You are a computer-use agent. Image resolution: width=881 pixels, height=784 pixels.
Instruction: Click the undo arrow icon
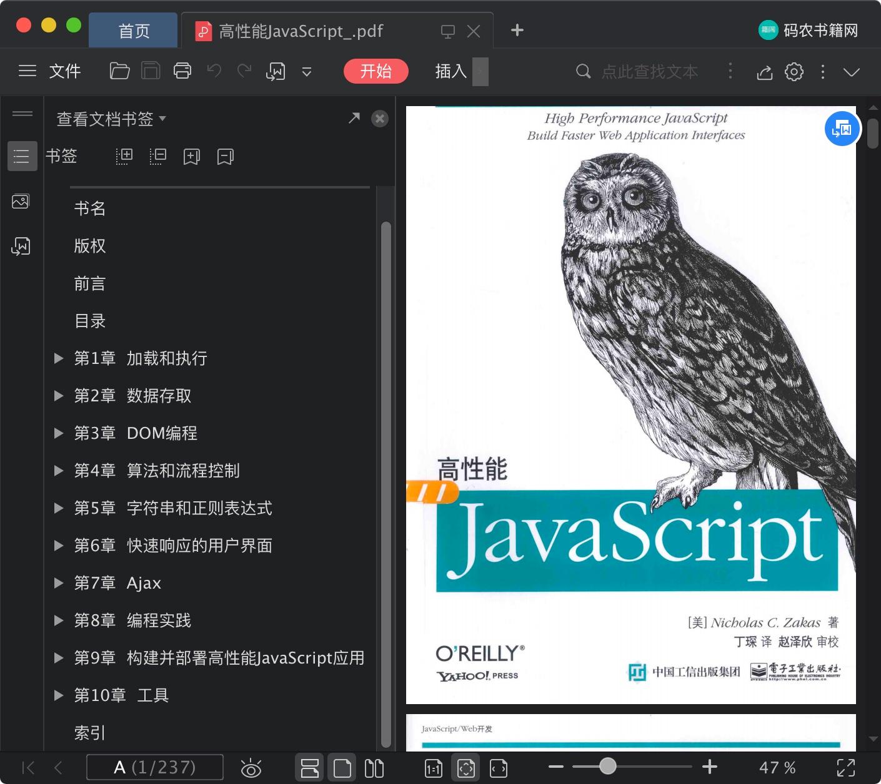[214, 71]
